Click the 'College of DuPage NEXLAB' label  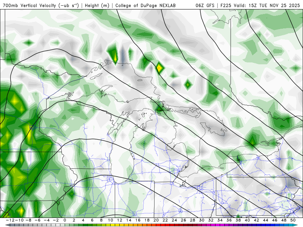coord(145,5)
